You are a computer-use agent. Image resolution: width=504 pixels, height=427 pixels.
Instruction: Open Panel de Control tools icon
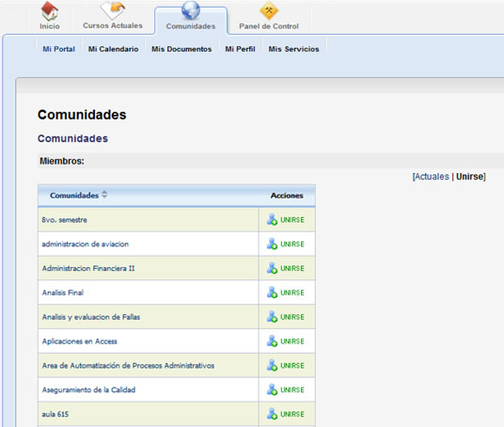coord(269,11)
